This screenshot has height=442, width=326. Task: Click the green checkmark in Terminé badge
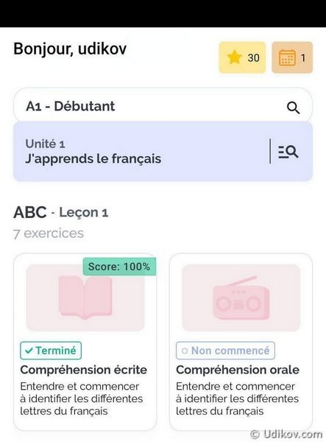pyautogui.click(x=29, y=351)
